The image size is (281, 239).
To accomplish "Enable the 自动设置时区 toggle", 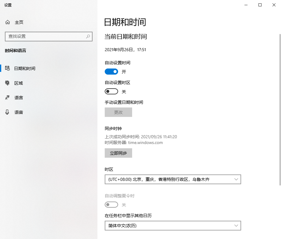I will point(111,91).
